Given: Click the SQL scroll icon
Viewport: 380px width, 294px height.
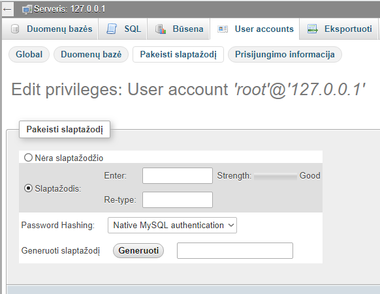Looking at the screenshot, I should [112, 29].
